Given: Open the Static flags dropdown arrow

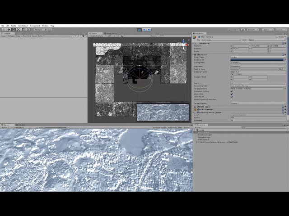Looking at the screenshot, I should coord(285,37).
